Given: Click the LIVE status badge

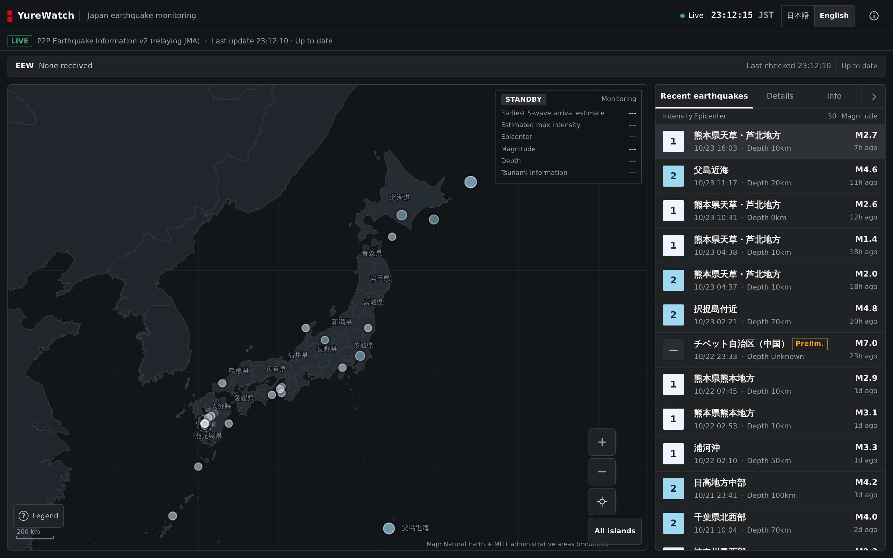Looking at the screenshot, I should pos(20,41).
